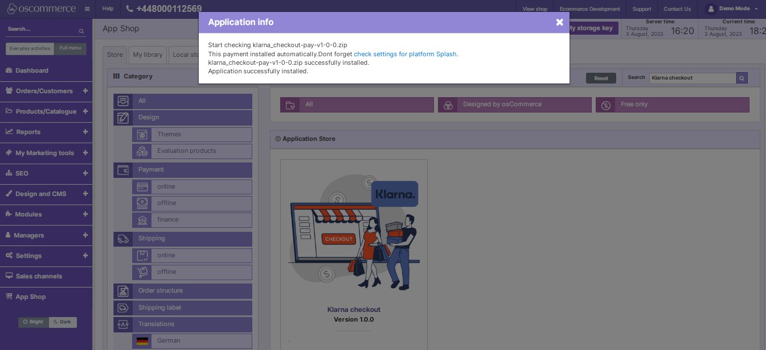
Task: Click the All filter folder icon
Action: pyautogui.click(x=290, y=105)
